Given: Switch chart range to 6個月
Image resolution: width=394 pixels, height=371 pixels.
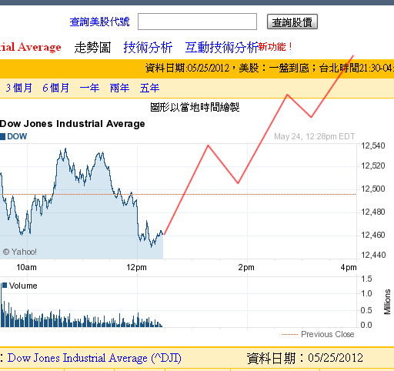Looking at the screenshot, I should tap(56, 88).
